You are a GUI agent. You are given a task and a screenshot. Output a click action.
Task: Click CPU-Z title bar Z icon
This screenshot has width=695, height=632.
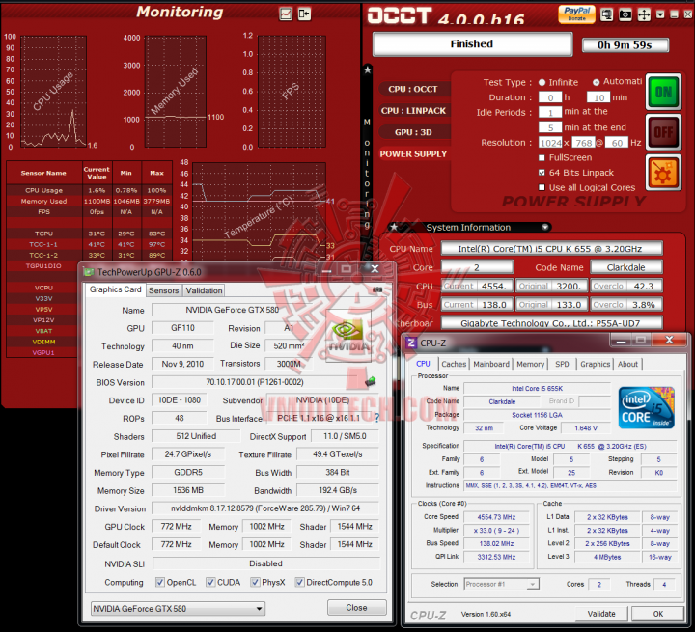point(411,343)
